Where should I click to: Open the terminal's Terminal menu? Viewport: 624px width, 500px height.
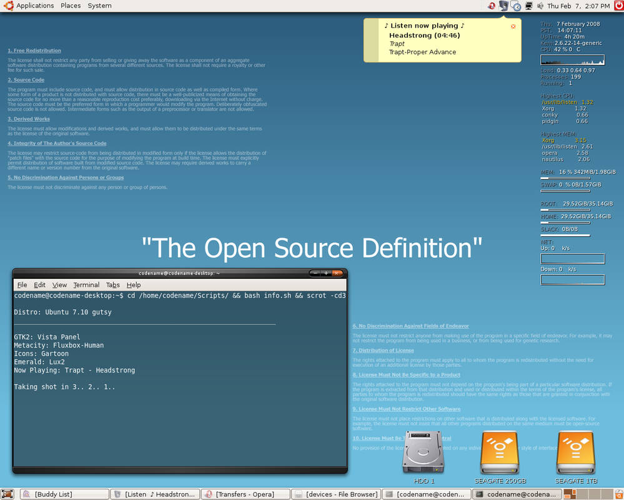coord(86,284)
